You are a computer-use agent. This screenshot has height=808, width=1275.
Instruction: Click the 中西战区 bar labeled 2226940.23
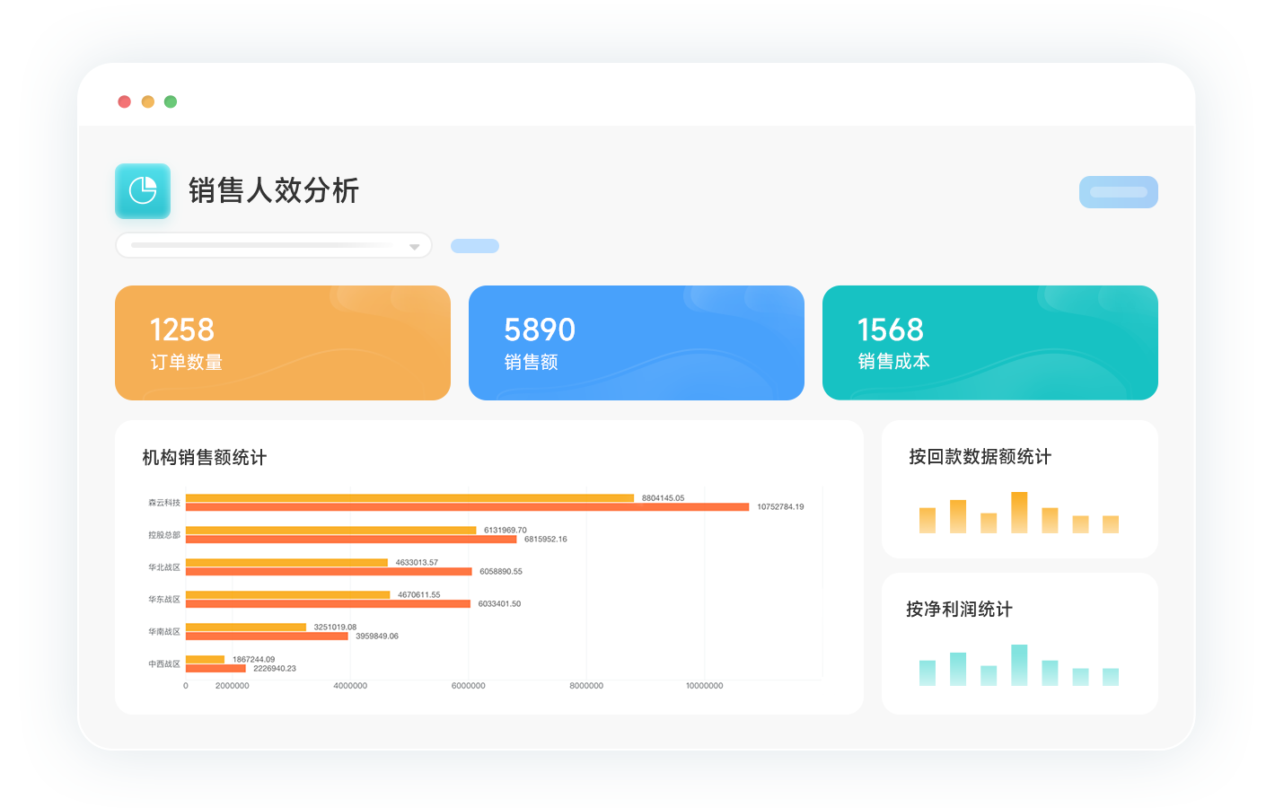215,669
